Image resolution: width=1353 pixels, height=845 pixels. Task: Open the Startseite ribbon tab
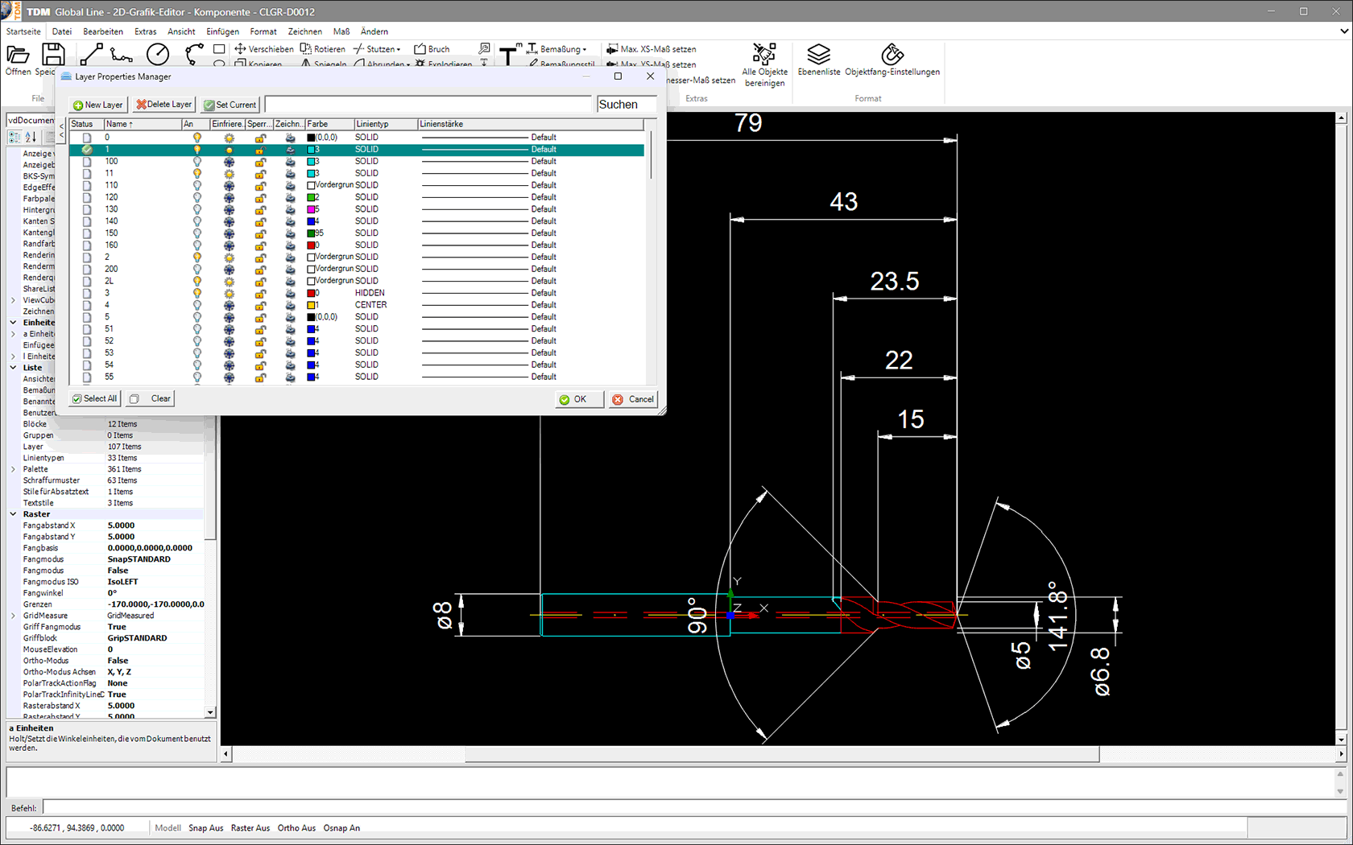pos(23,31)
